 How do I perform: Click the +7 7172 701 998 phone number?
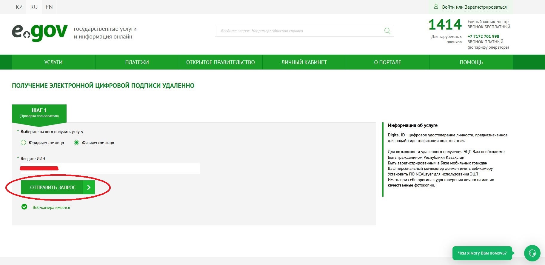point(483,36)
